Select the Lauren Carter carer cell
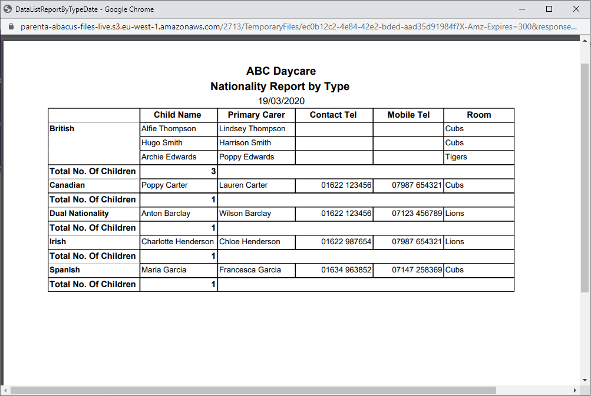Image resolution: width=591 pixels, height=396 pixels. point(256,185)
